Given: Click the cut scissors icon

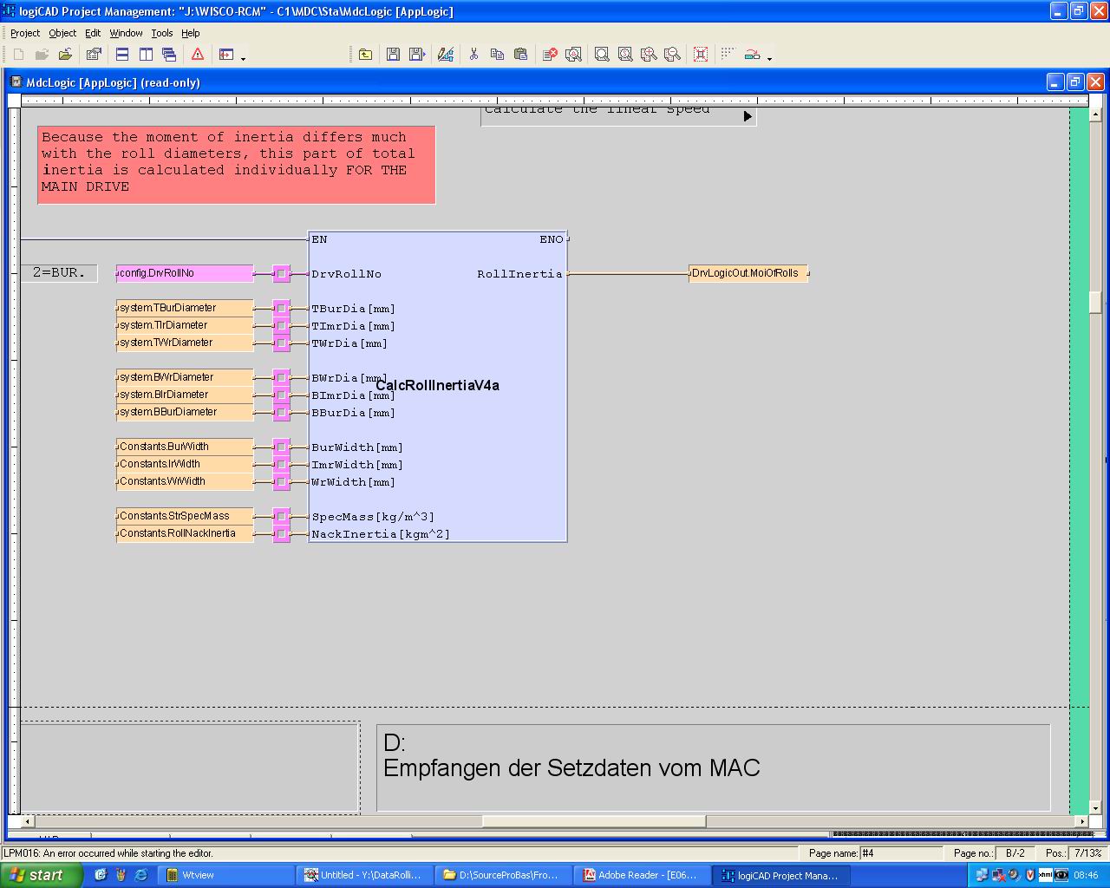Looking at the screenshot, I should point(473,55).
